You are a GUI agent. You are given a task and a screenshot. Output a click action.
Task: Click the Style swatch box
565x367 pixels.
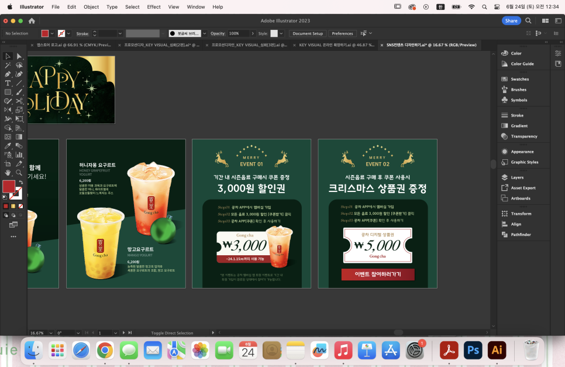pyautogui.click(x=274, y=33)
